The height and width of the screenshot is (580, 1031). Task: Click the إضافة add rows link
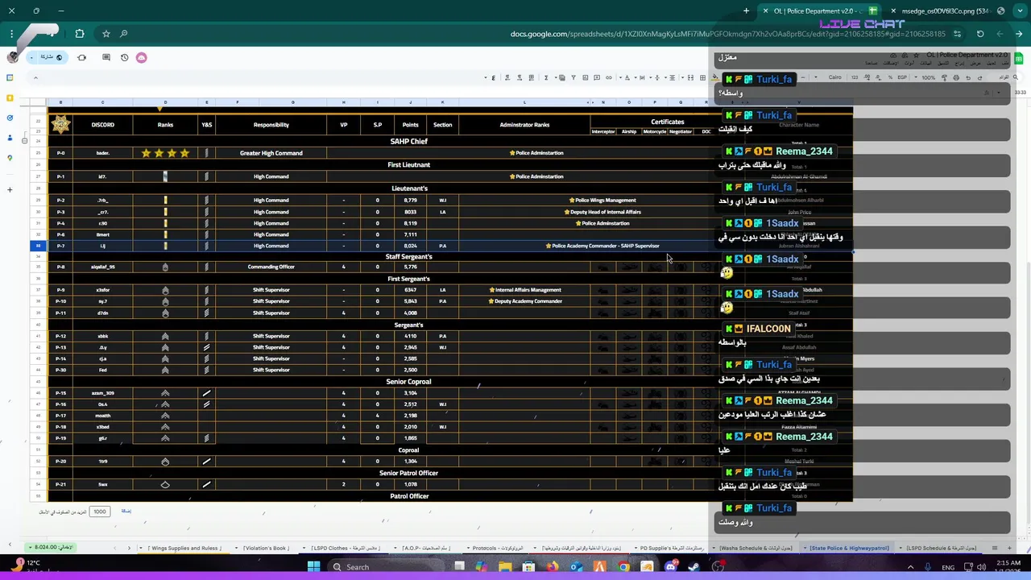[x=126, y=511]
